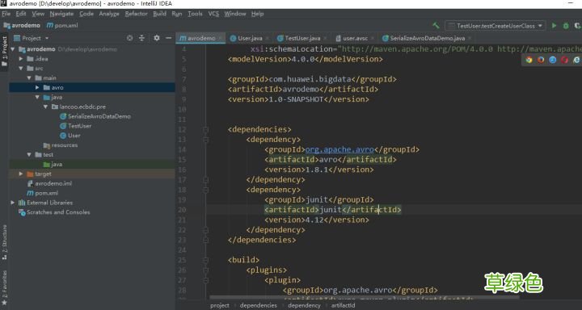Open the Refactor menu
The height and width of the screenshot is (310, 582).
[137, 14]
